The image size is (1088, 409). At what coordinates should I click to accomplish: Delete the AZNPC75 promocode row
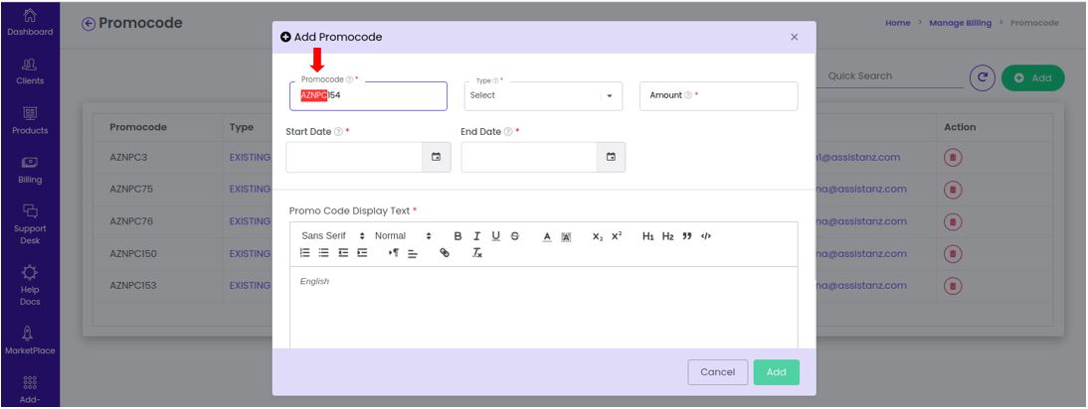(x=953, y=190)
